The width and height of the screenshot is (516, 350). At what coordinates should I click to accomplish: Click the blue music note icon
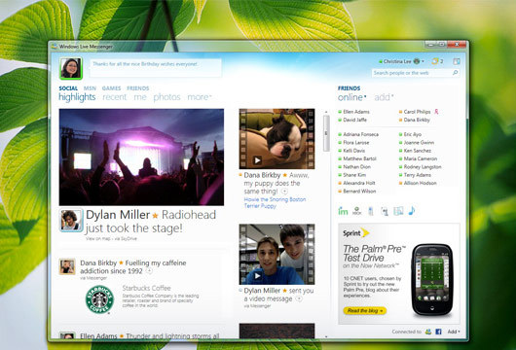click(412, 211)
